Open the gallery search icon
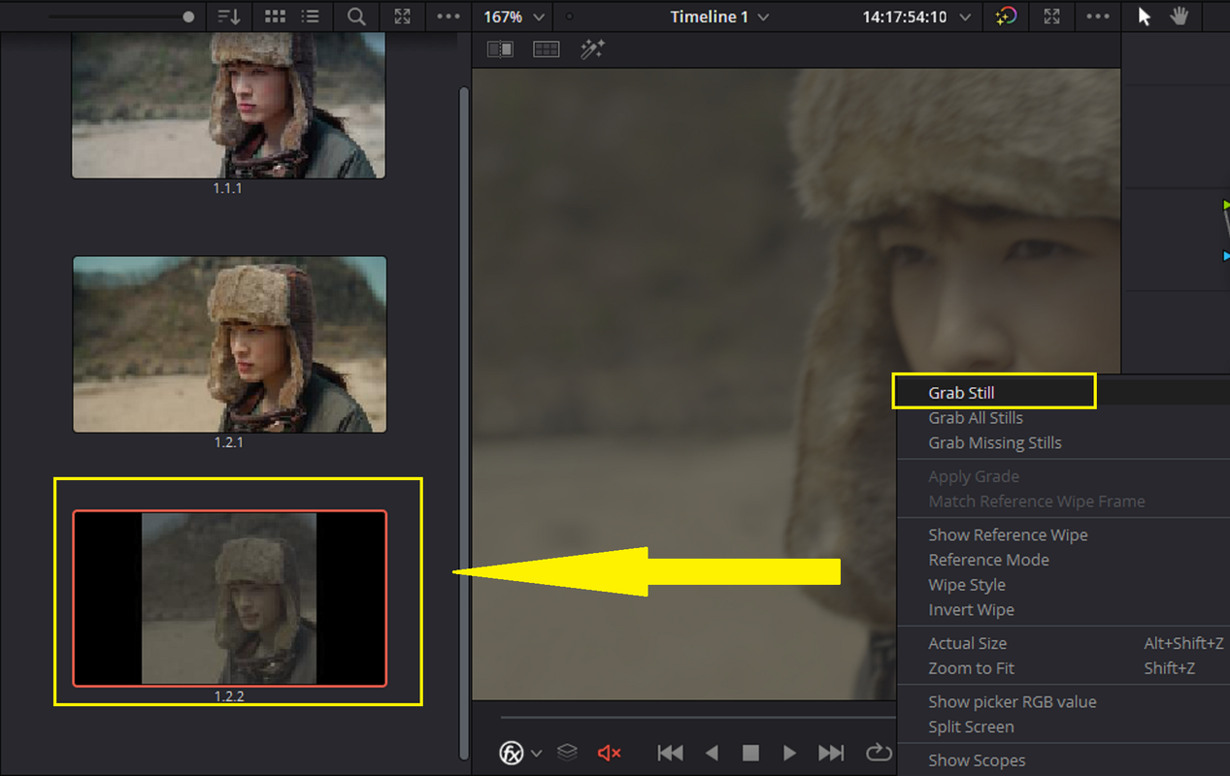Viewport: 1230px width, 776px height. point(356,16)
